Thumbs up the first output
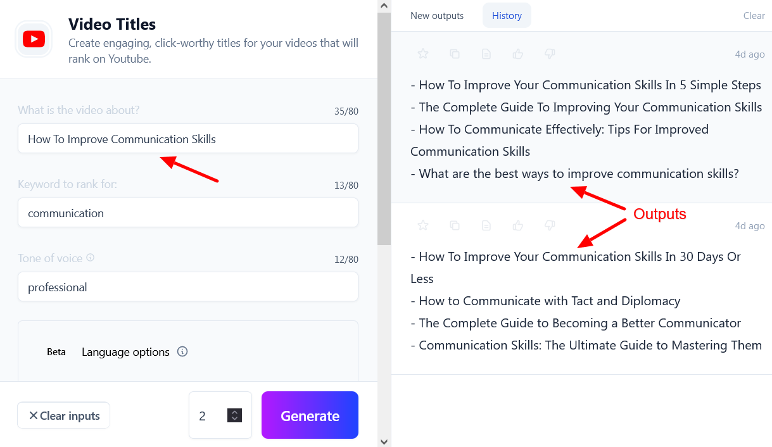The height and width of the screenshot is (447, 772). click(x=518, y=54)
